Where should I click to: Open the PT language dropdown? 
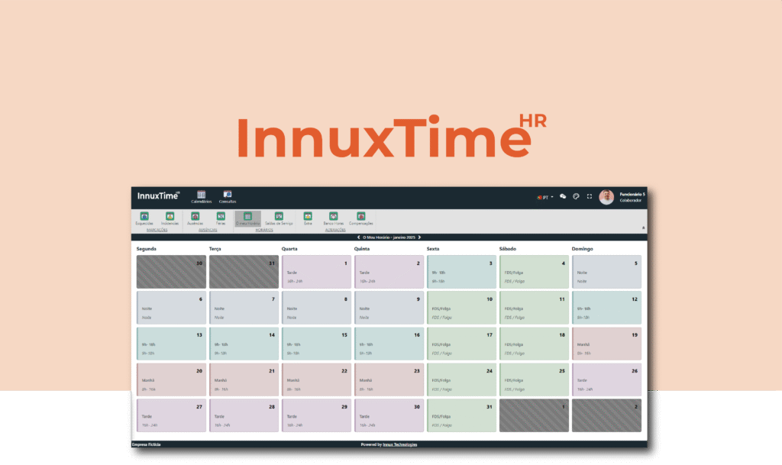click(545, 197)
